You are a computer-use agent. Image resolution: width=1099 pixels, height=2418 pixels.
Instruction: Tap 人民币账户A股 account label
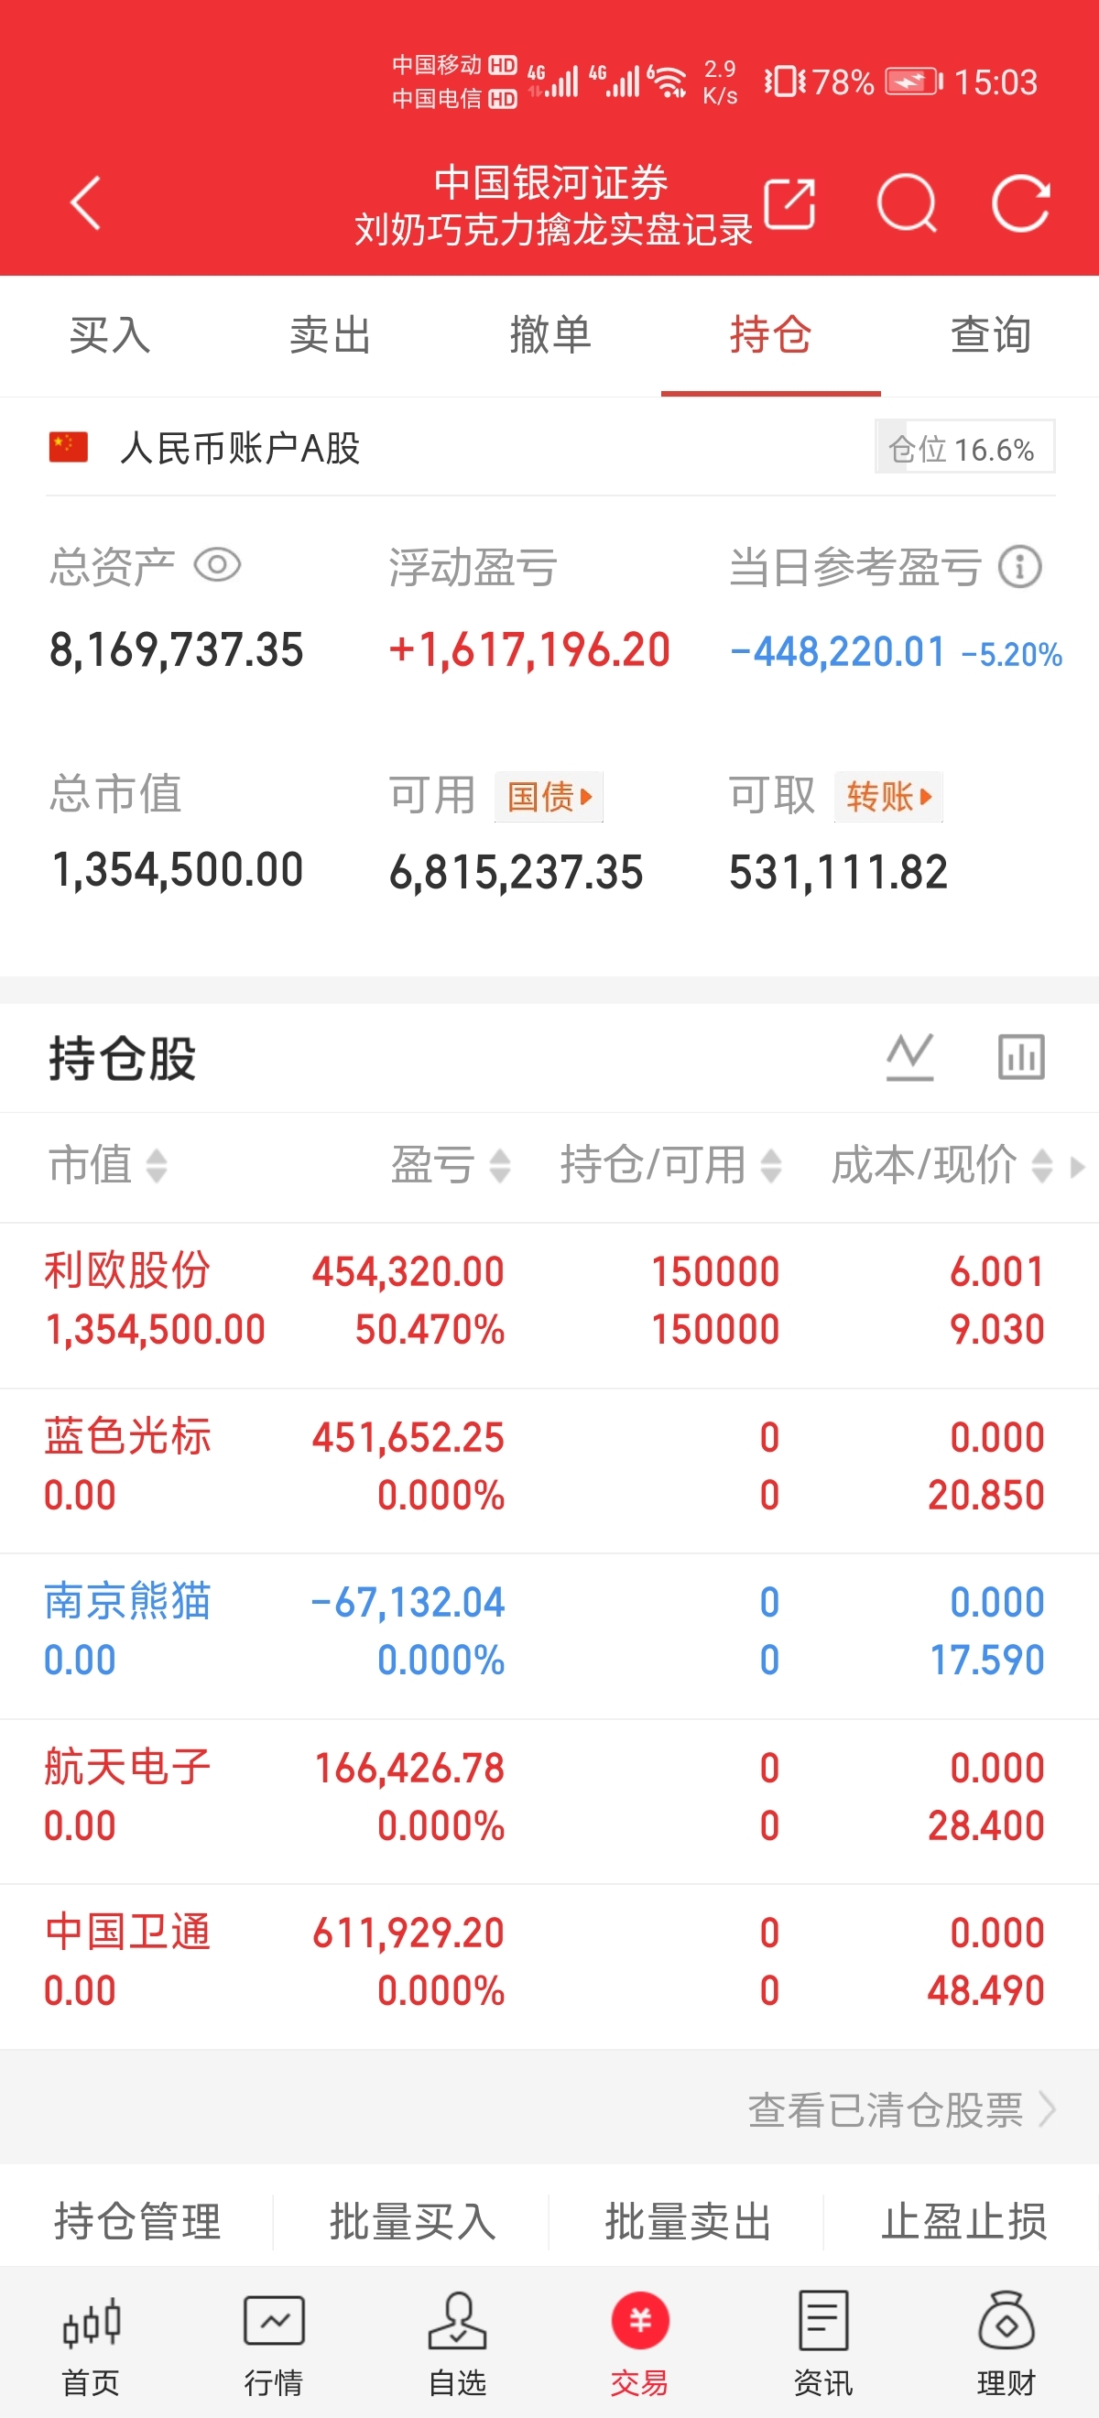240,448
